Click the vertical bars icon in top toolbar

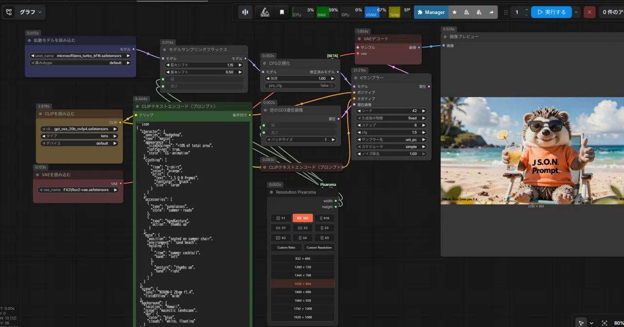[245, 12]
